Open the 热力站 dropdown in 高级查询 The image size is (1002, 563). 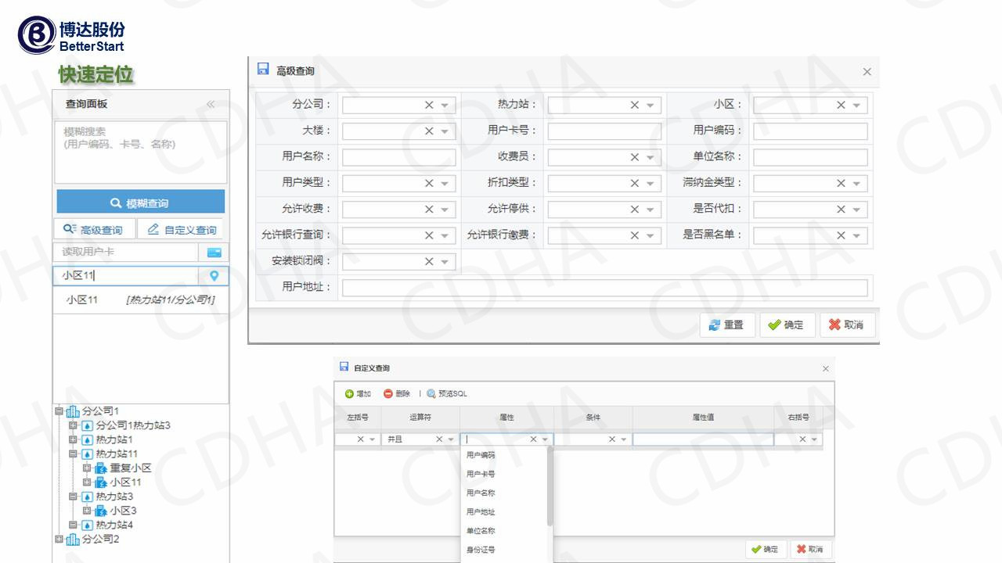[650, 106]
